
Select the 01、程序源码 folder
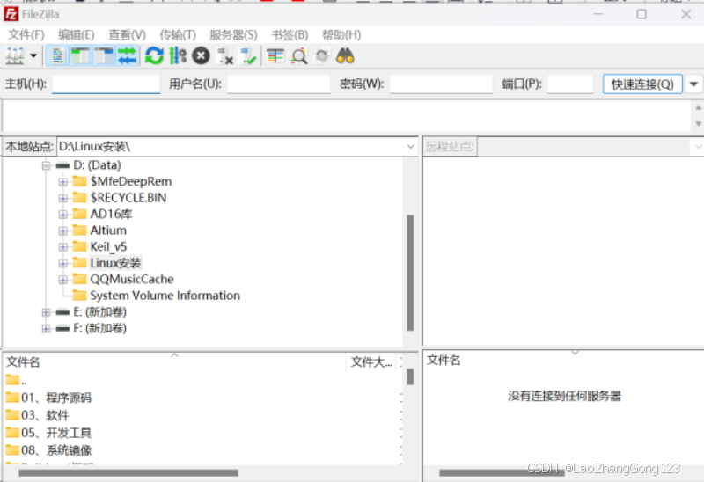(48, 398)
